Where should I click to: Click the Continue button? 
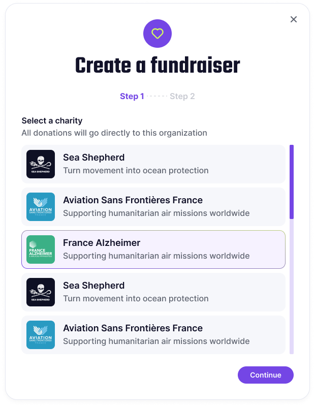coord(265,375)
